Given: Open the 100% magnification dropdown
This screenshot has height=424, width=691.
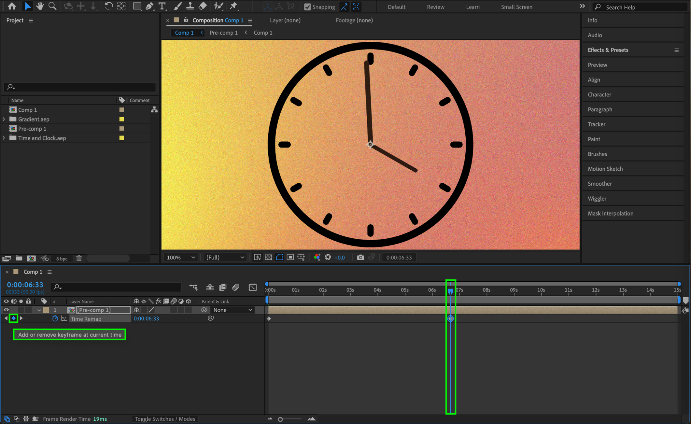Looking at the screenshot, I should (x=181, y=257).
